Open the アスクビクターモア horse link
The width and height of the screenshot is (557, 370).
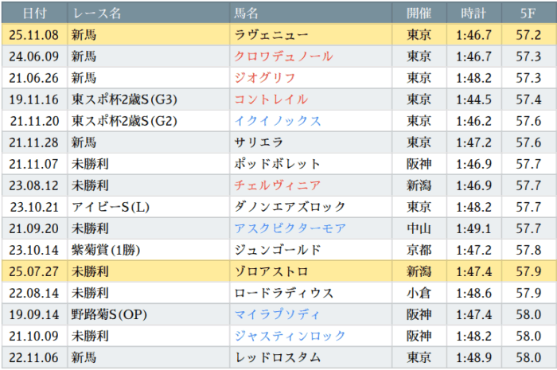click(x=290, y=228)
